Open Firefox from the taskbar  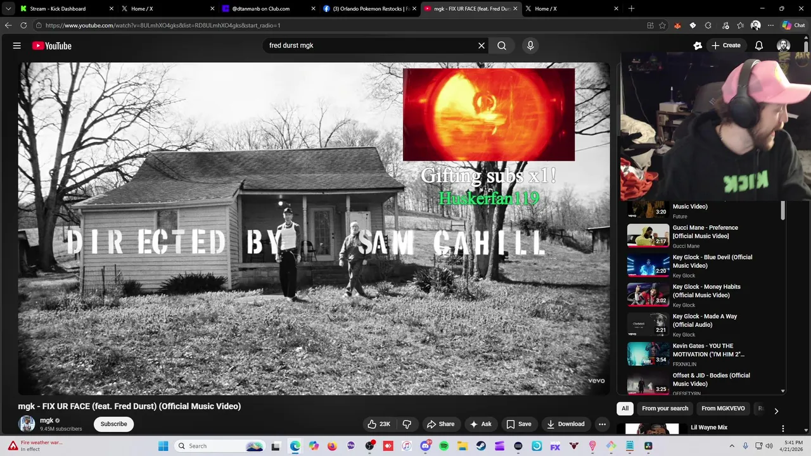(x=332, y=446)
